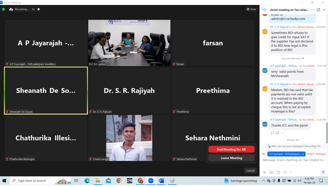This screenshot has height=187, width=328.
Task: Click the screenshot capture icon in chat
Action: point(285,172)
